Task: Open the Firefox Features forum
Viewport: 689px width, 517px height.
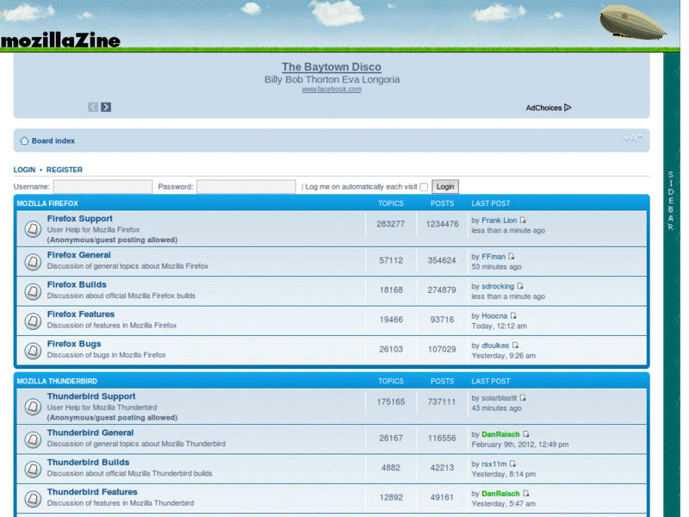Action: click(81, 315)
